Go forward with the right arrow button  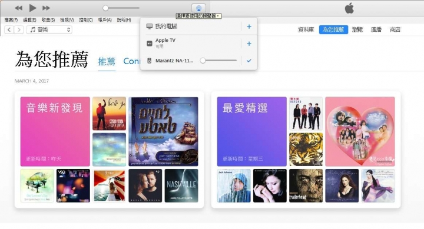[19, 30]
